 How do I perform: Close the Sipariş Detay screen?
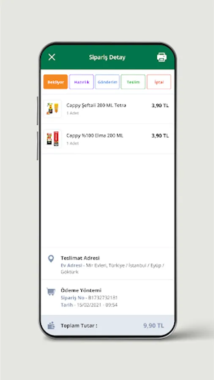pyautogui.click(x=52, y=57)
